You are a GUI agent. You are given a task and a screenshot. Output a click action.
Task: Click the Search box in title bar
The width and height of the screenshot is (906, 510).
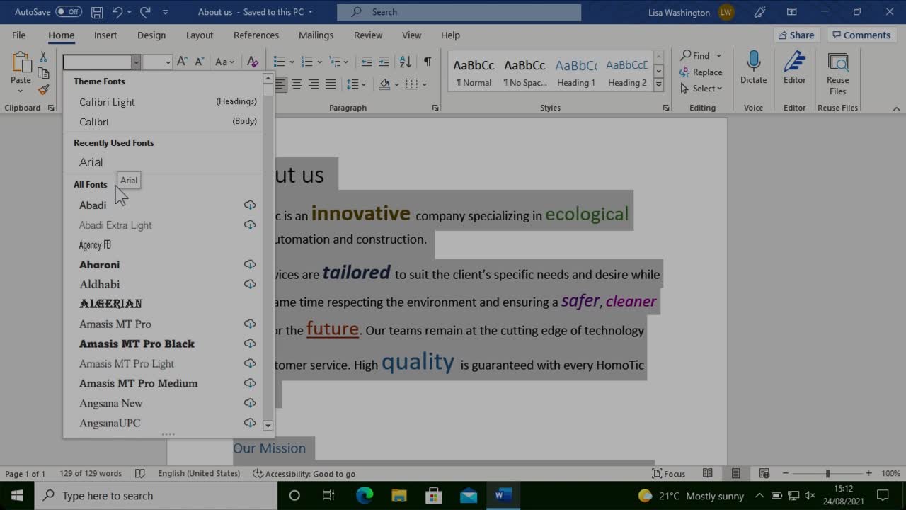[x=459, y=12]
